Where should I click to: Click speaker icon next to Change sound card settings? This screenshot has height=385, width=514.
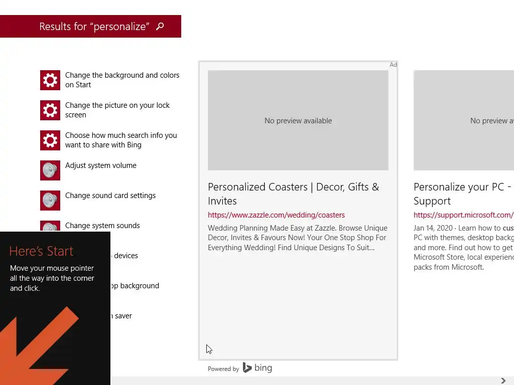[50, 201]
